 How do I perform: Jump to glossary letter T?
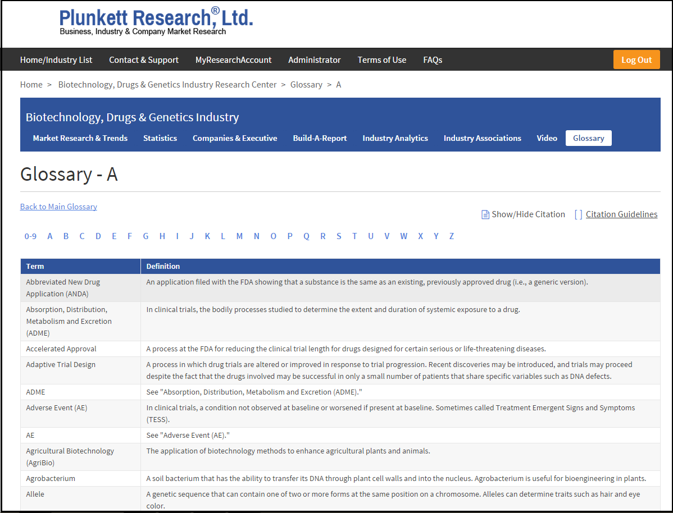pos(354,236)
